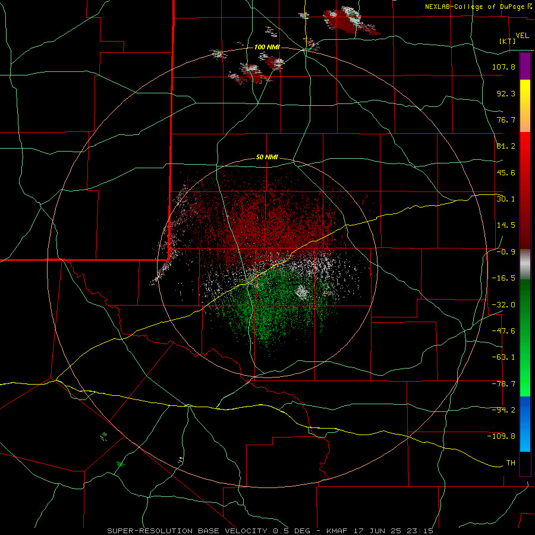Click the blue segment of velocity color bar
Image resolution: width=535 pixels, height=535 pixels.
pyautogui.click(x=525, y=424)
